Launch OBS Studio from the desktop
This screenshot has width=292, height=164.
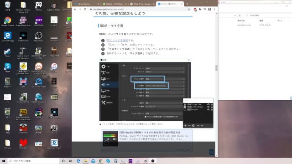point(38,36)
